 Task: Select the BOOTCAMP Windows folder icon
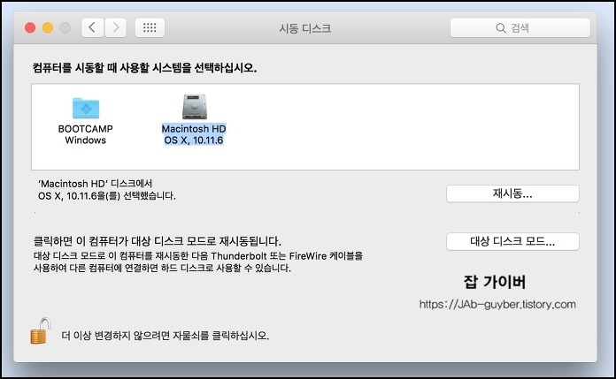click(86, 108)
